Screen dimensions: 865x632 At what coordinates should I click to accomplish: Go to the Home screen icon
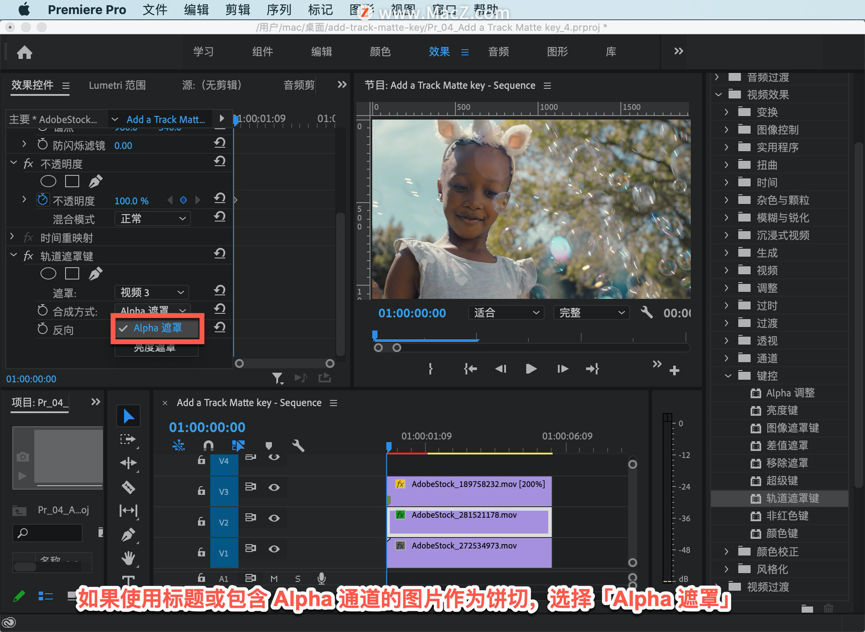pos(24,53)
